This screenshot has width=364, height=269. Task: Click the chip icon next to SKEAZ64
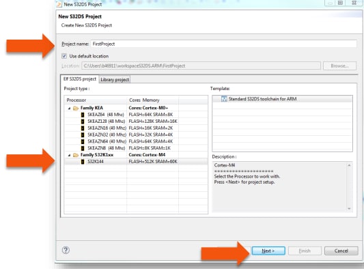[83, 115]
